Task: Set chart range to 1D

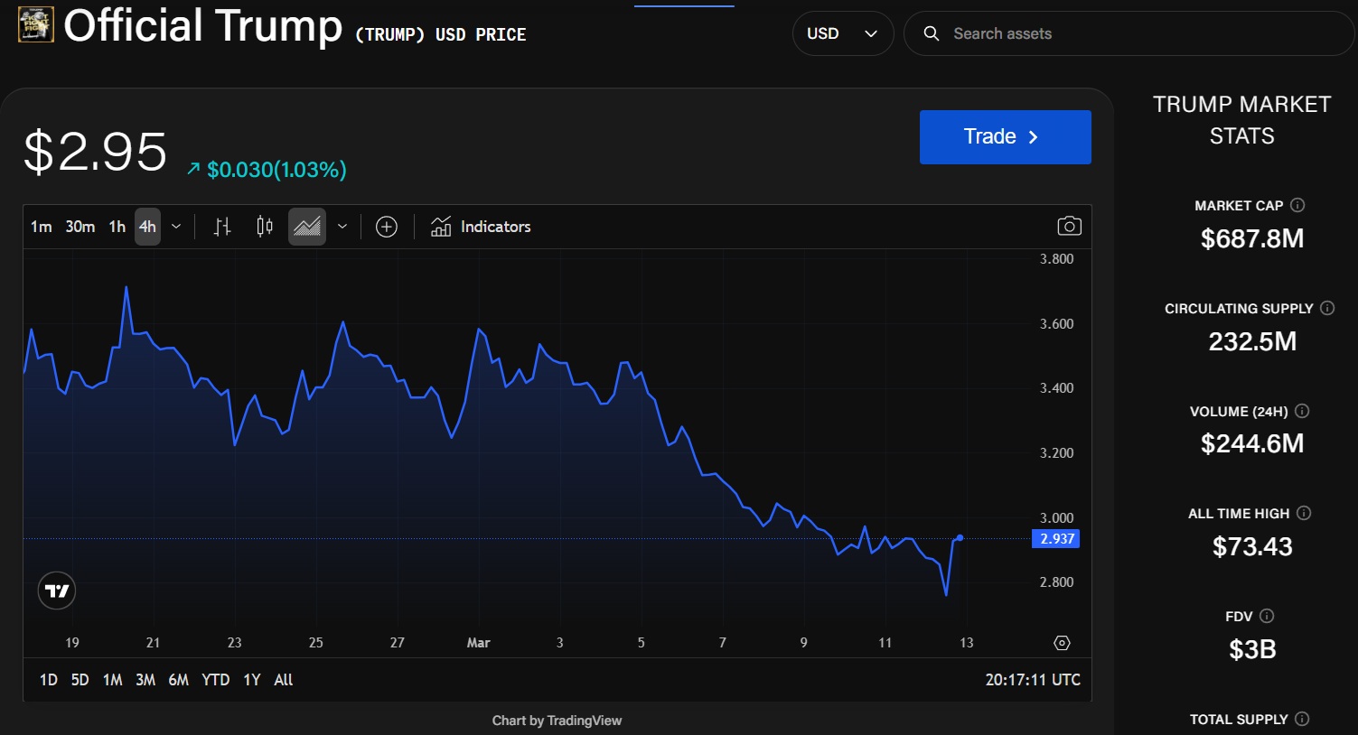Action: coord(49,680)
